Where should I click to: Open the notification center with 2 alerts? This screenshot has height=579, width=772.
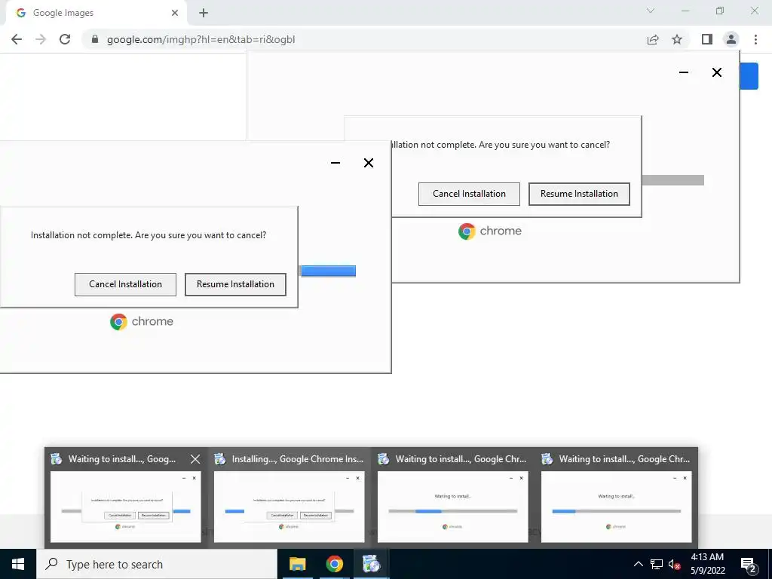[x=749, y=564]
